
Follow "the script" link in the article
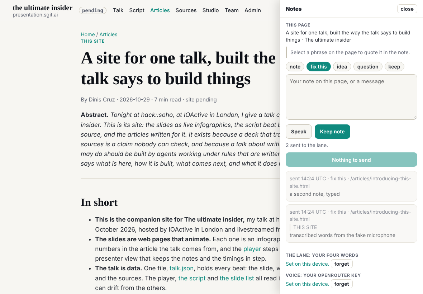(192, 278)
